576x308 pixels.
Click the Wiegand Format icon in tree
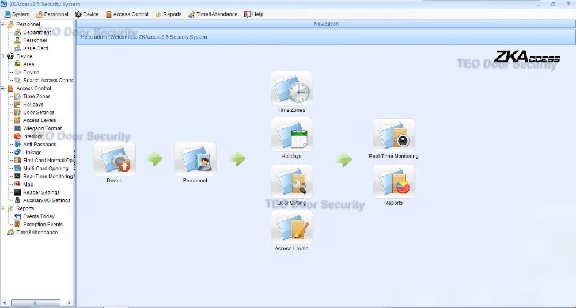(17, 128)
